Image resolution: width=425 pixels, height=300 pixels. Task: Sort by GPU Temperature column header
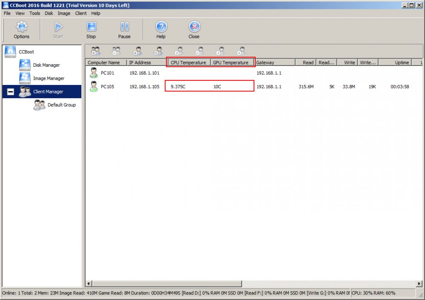click(x=232, y=62)
